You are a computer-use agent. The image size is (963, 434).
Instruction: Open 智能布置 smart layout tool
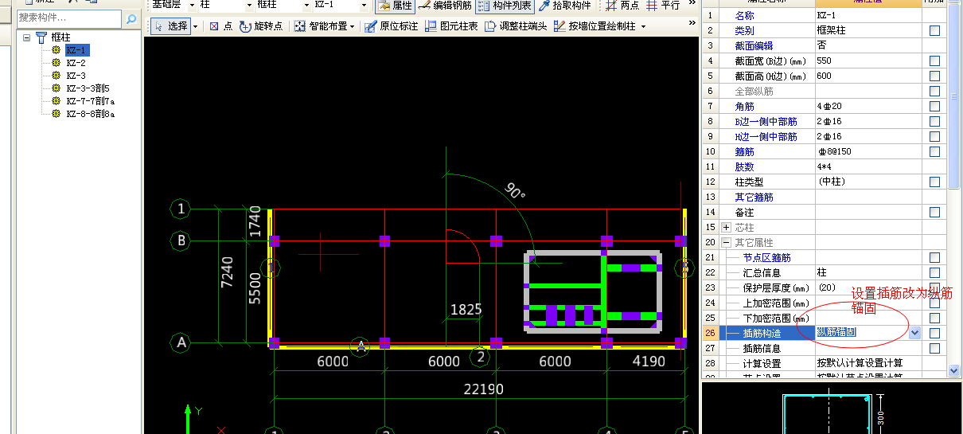(x=323, y=26)
